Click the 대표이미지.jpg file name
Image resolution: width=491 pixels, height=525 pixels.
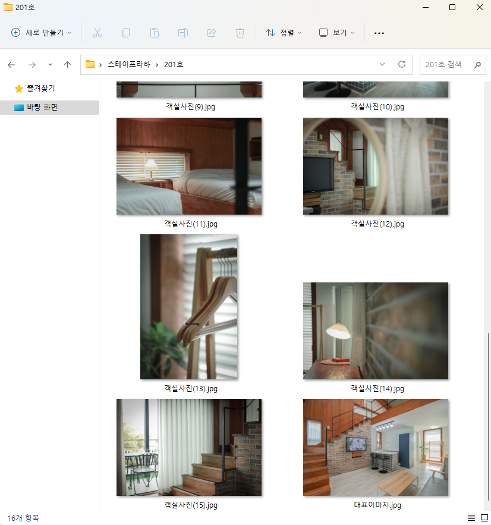tap(377, 505)
